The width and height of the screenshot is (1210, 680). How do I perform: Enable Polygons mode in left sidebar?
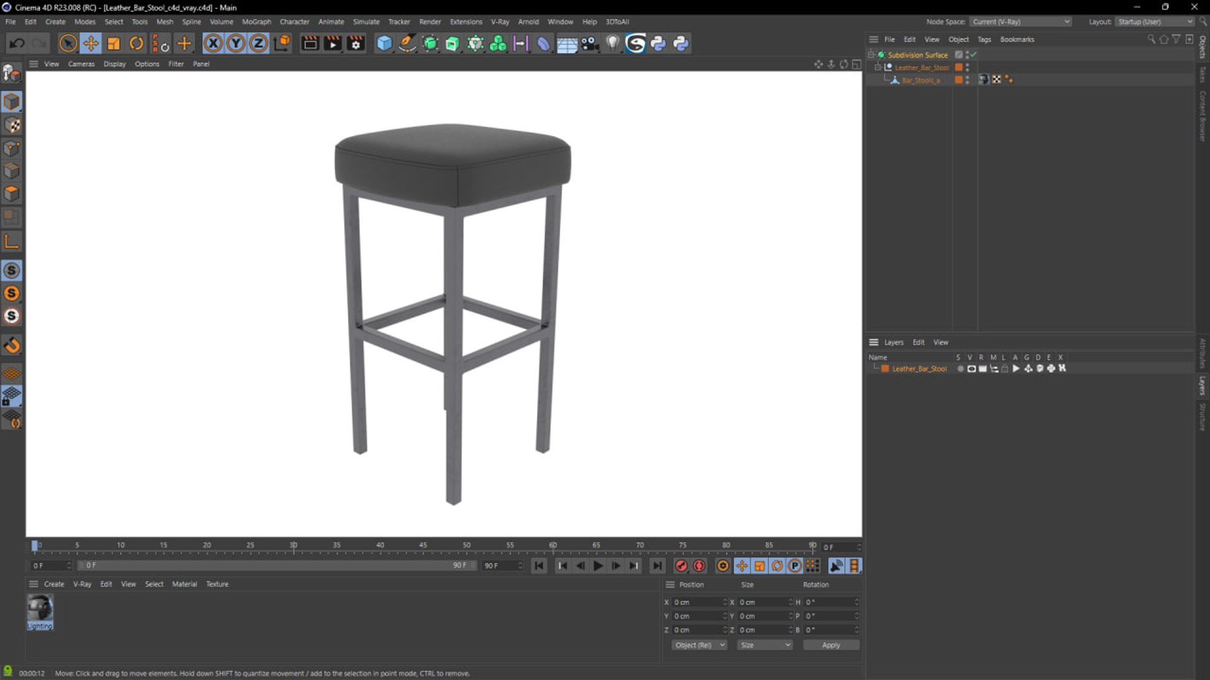pyautogui.click(x=12, y=194)
